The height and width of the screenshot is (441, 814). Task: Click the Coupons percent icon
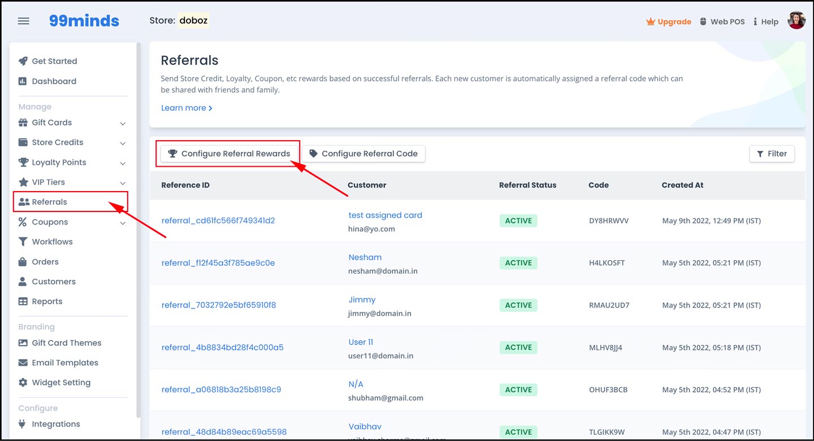pyautogui.click(x=23, y=222)
